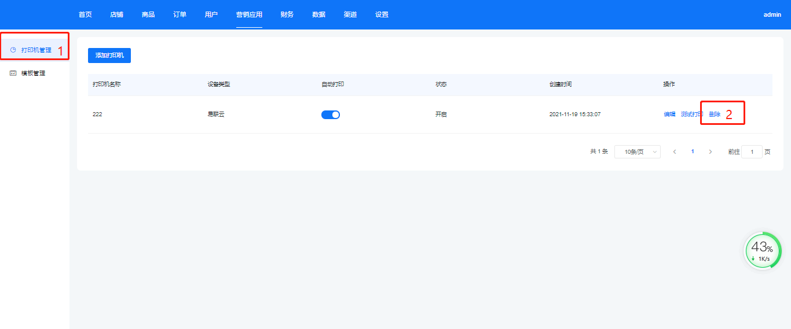Open the admin user menu

(x=772, y=14)
